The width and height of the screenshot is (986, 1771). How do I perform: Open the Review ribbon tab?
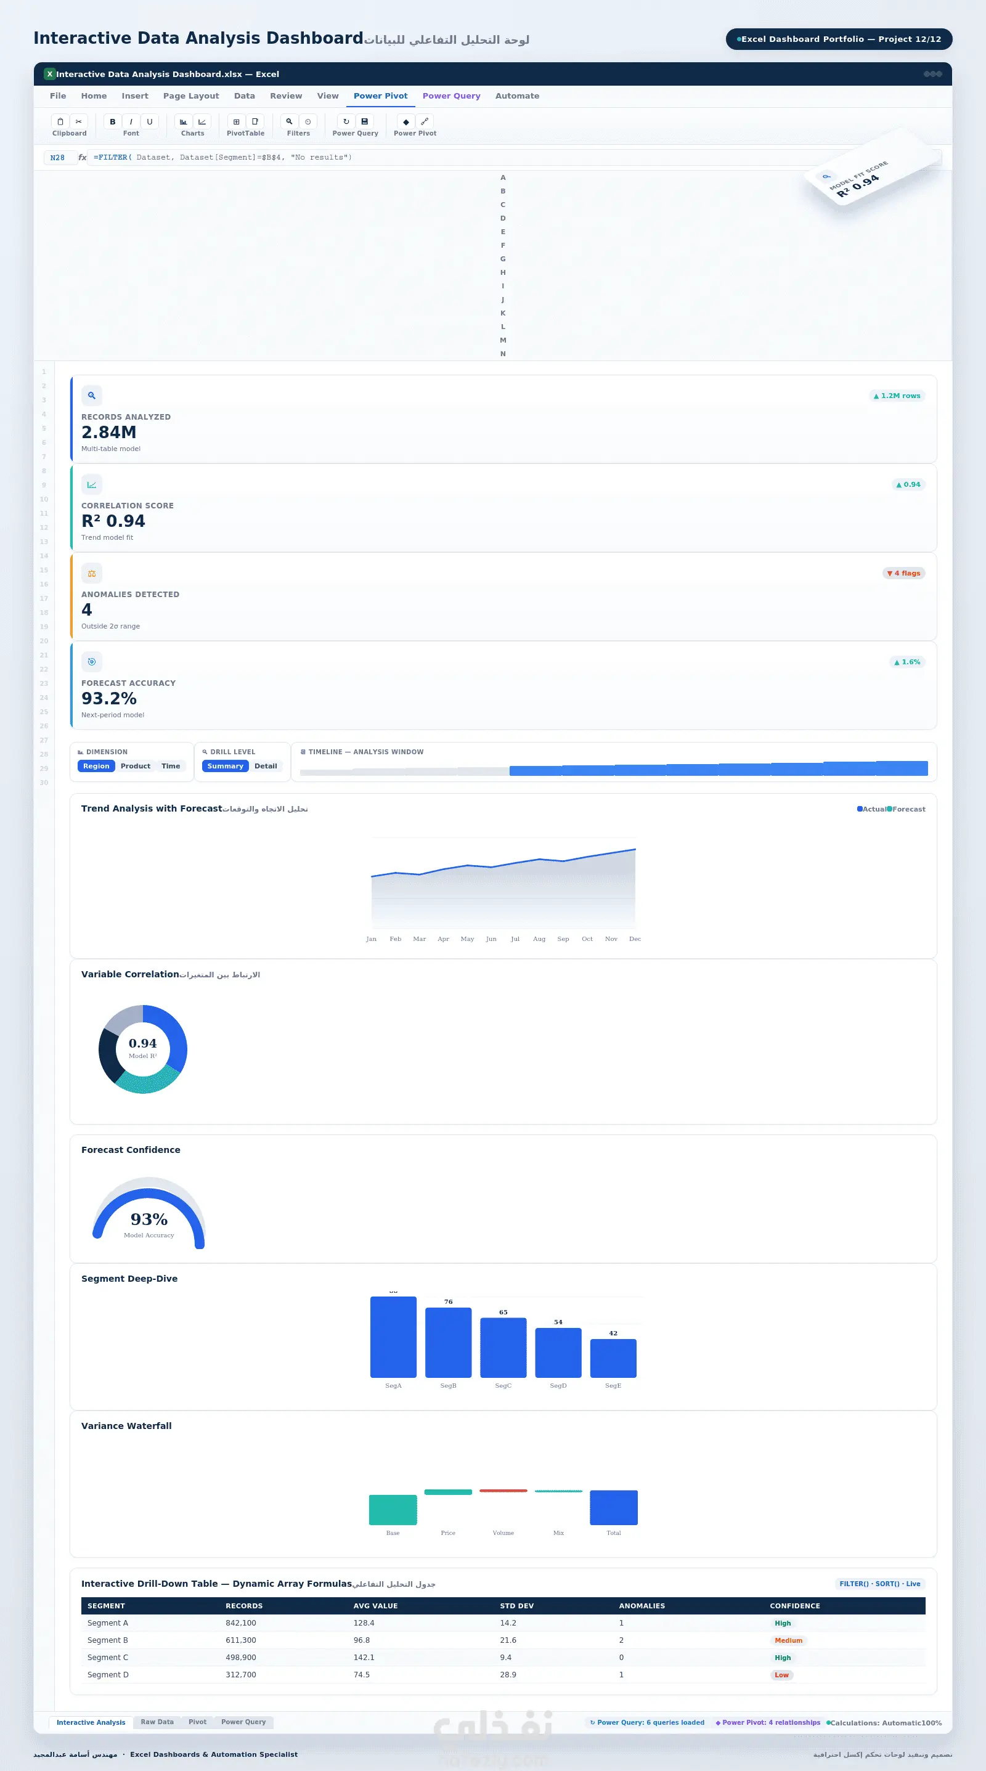(286, 96)
